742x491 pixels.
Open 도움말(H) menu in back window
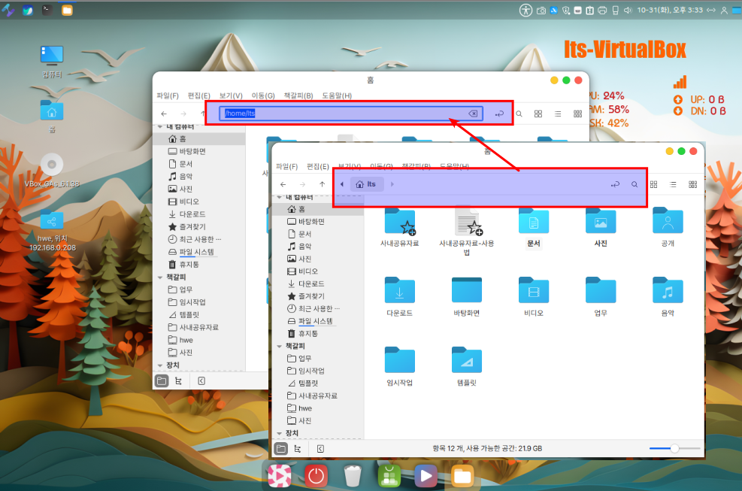point(337,95)
